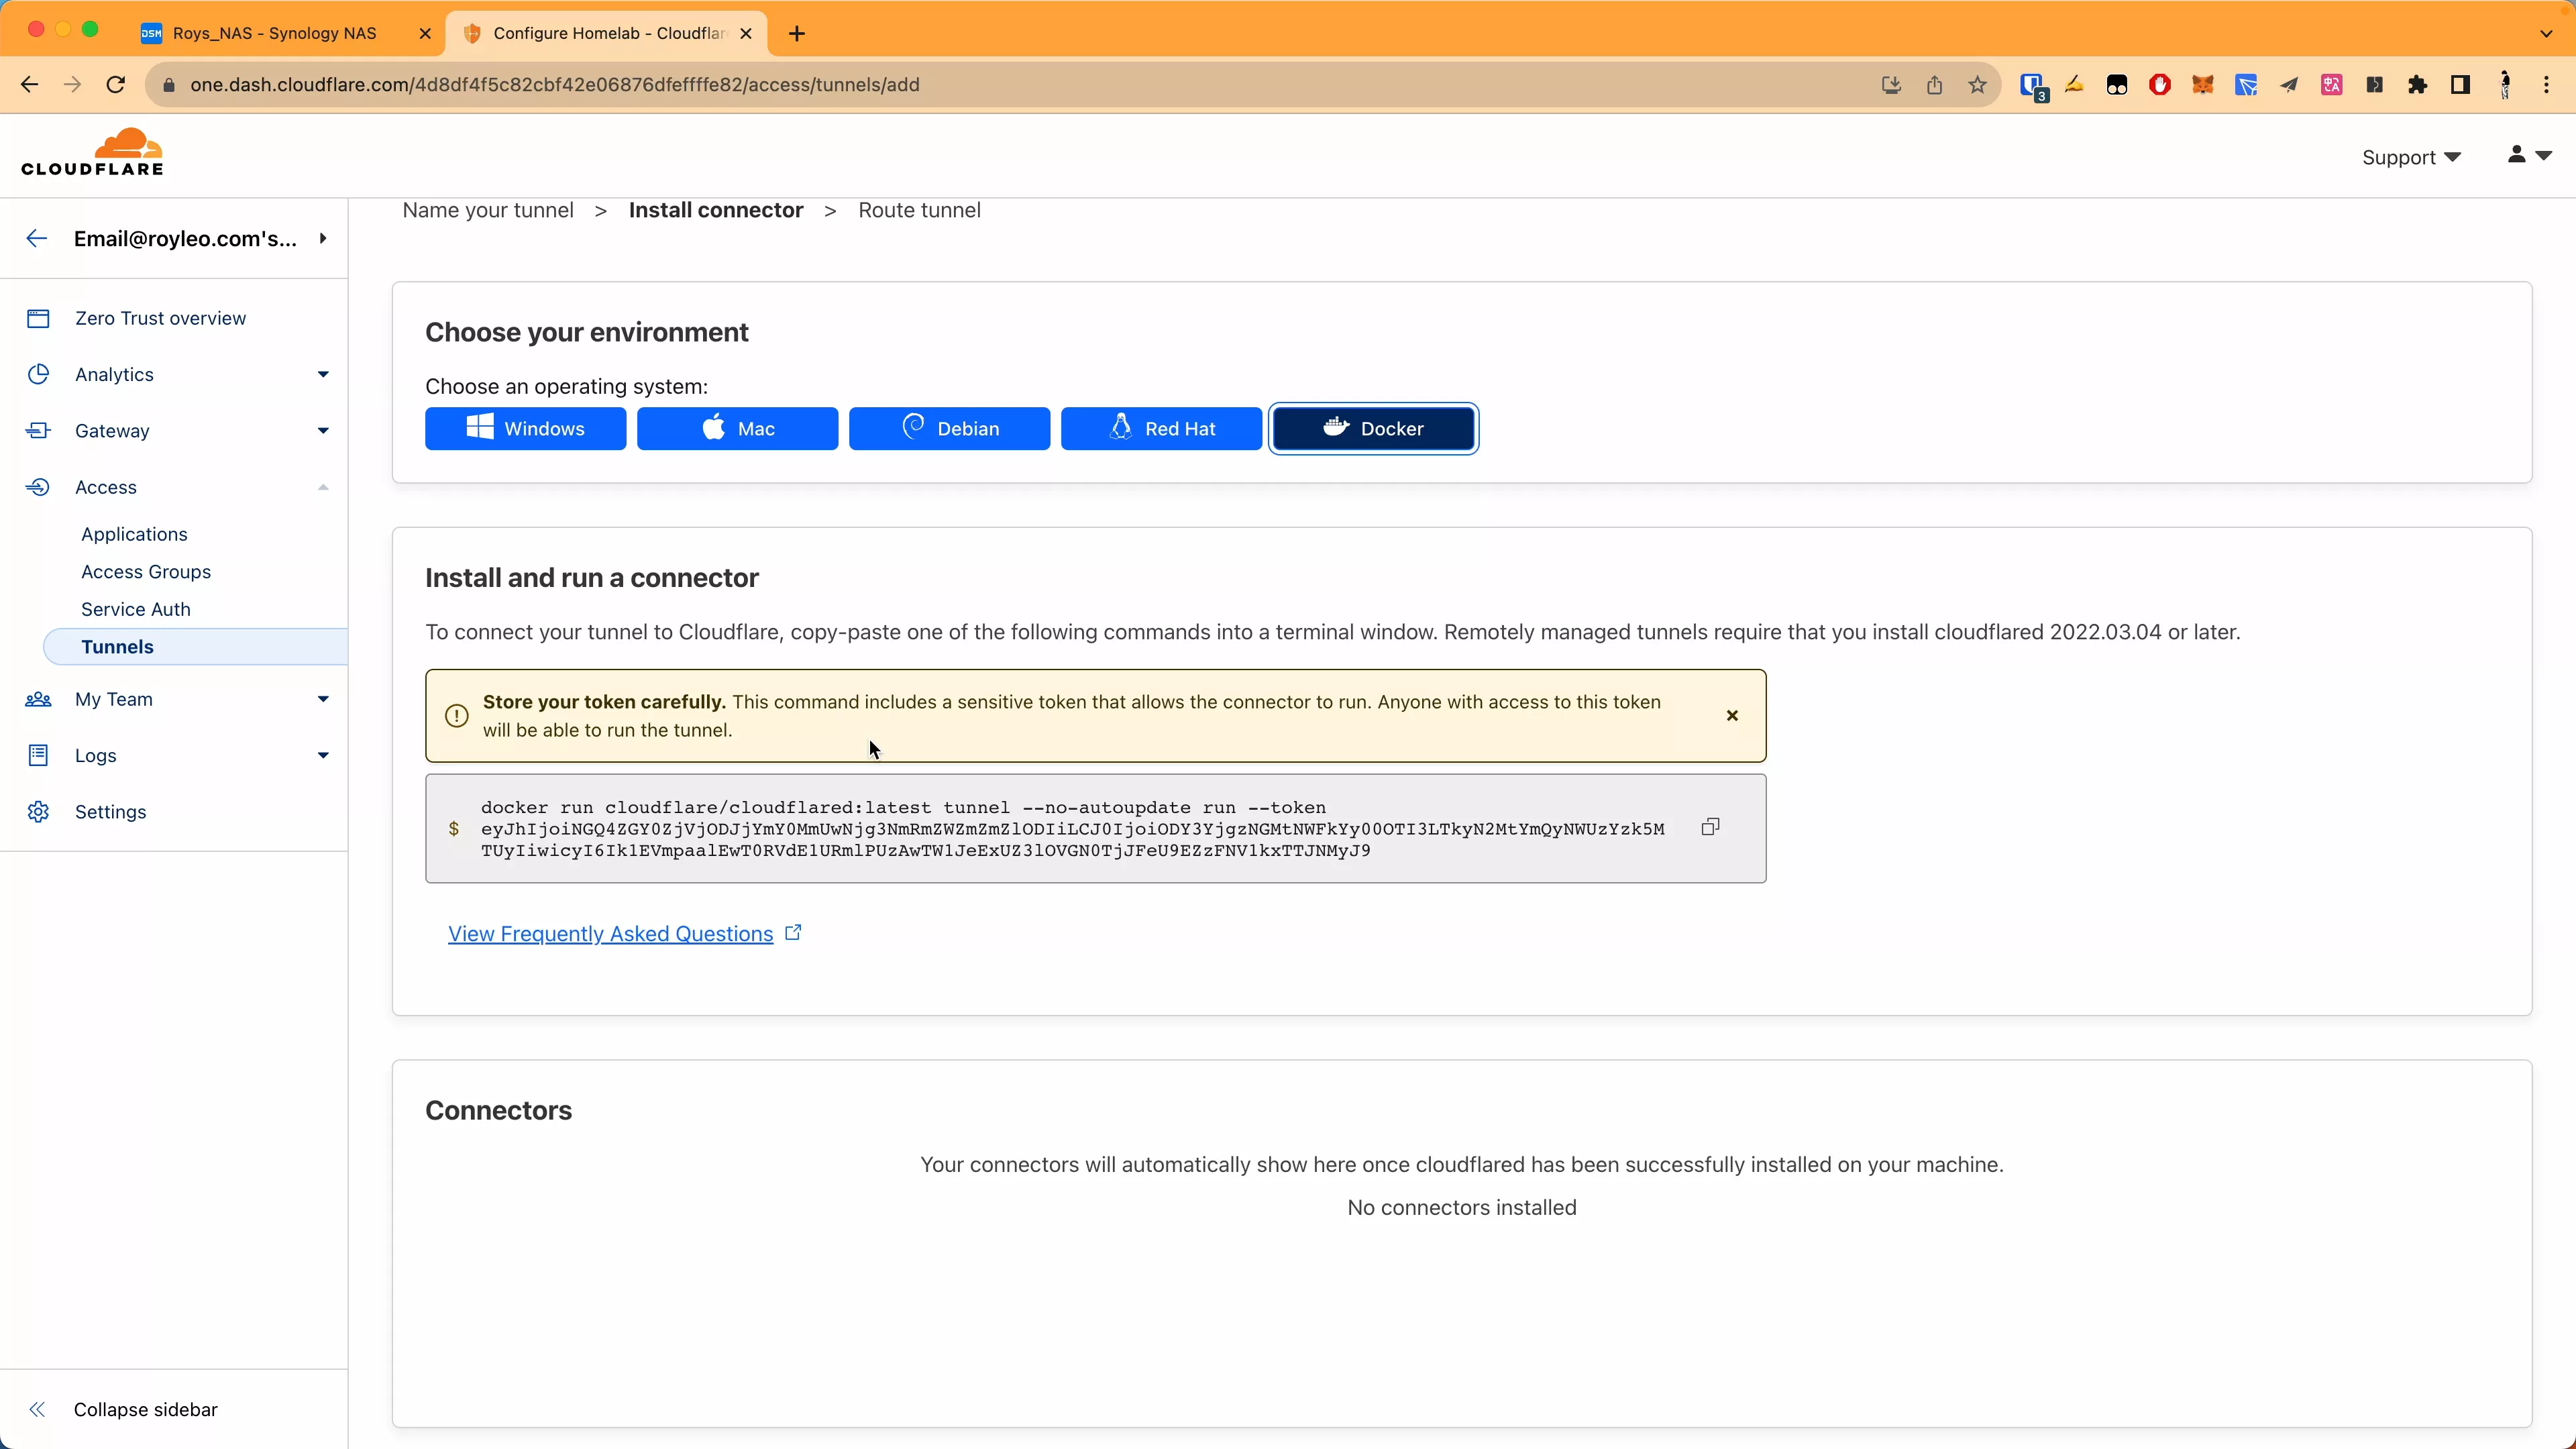Open Chrome three-dot menu
Viewport: 2576px width, 1449px height.
pos(2546,85)
